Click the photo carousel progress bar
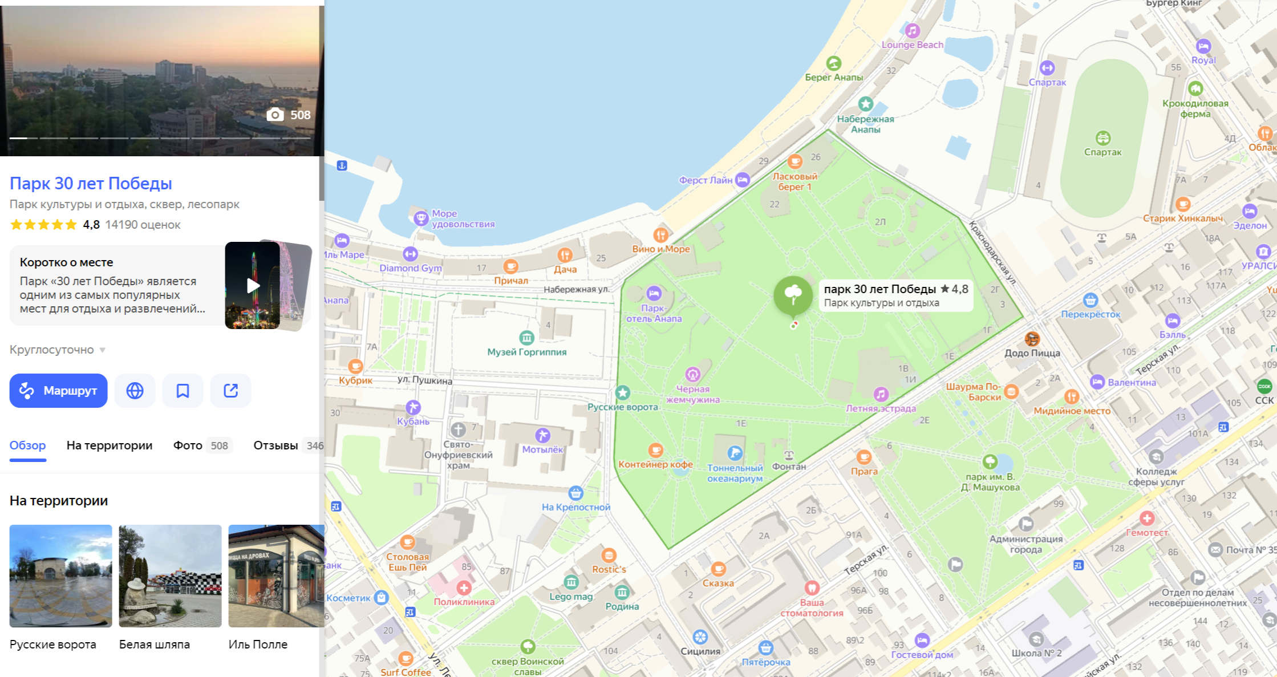Viewport: 1277px width, 677px height. (x=160, y=138)
